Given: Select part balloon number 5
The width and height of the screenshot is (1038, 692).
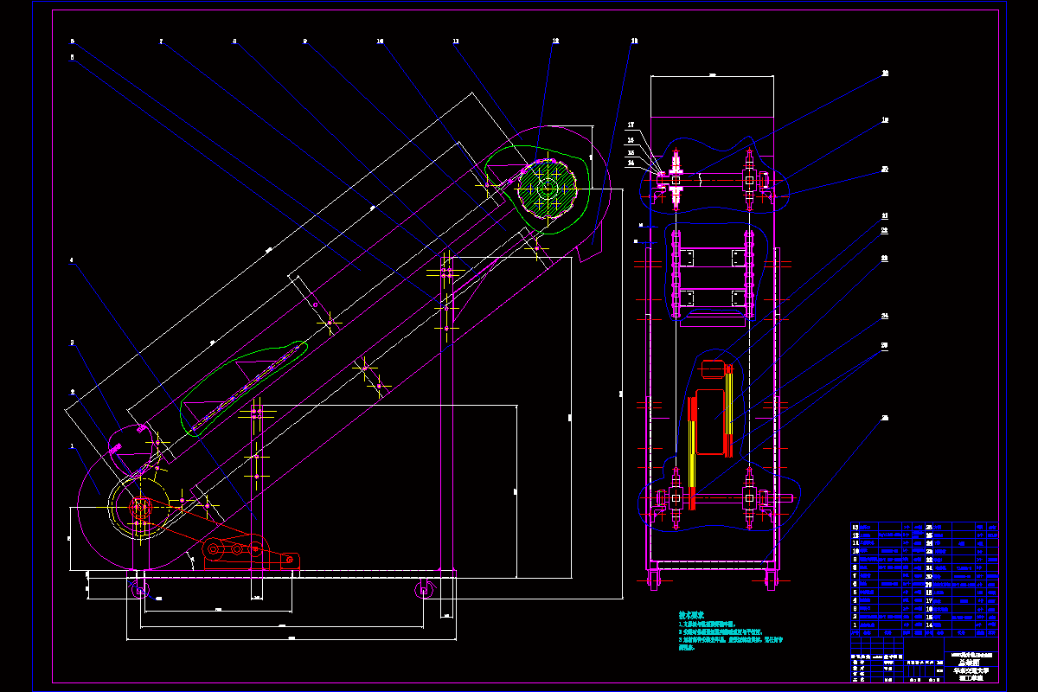Looking at the screenshot, I should pyautogui.click(x=73, y=57).
